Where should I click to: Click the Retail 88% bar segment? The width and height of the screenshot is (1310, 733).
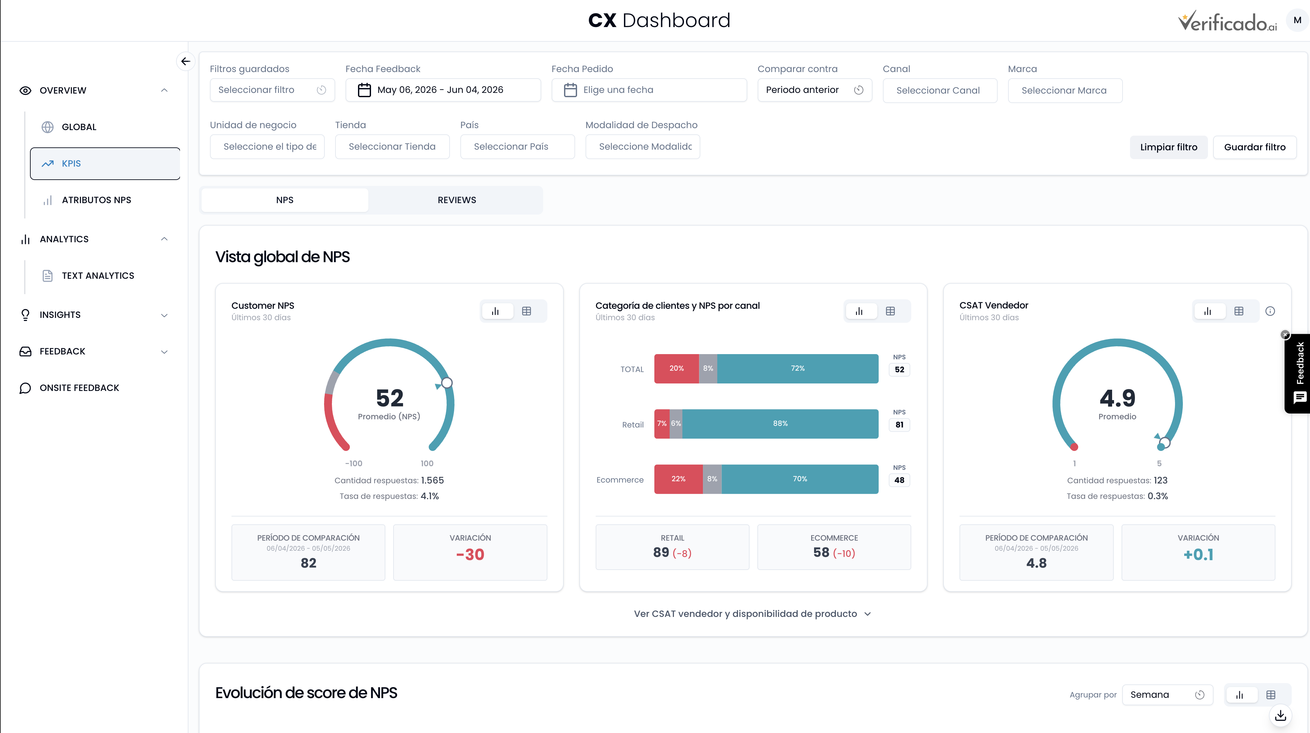coord(780,424)
